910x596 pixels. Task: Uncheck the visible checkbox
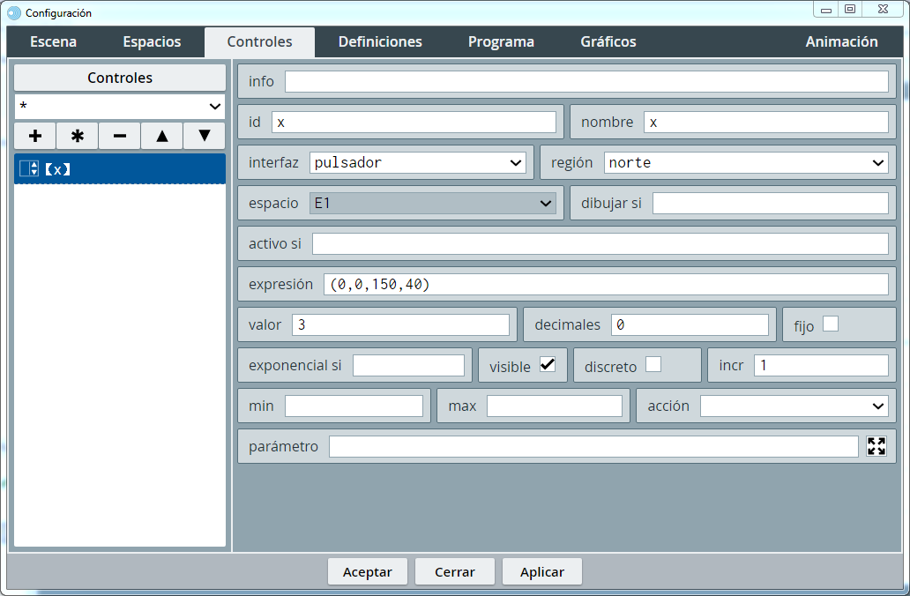tap(548, 364)
